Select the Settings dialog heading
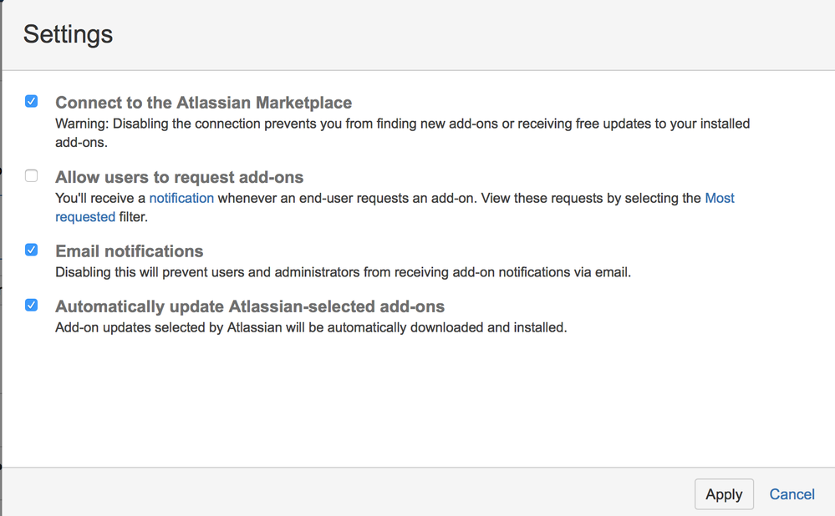Screen dimensions: 835x516 point(69,34)
